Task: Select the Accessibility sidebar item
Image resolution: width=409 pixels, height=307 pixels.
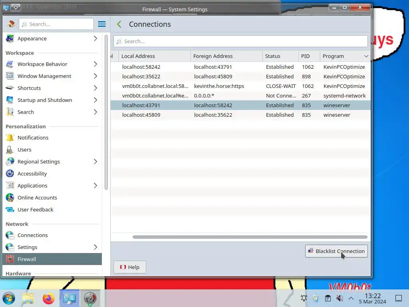Action: coord(52,173)
